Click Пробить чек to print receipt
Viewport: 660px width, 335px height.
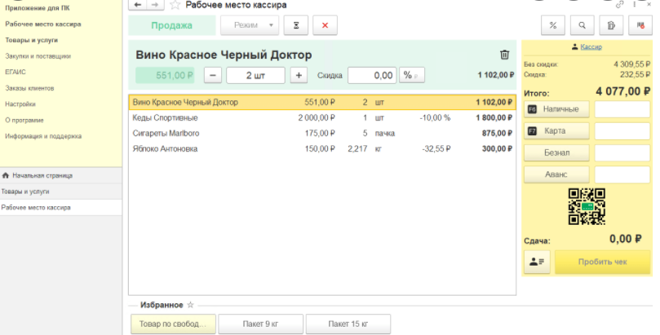[x=602, y=262]
